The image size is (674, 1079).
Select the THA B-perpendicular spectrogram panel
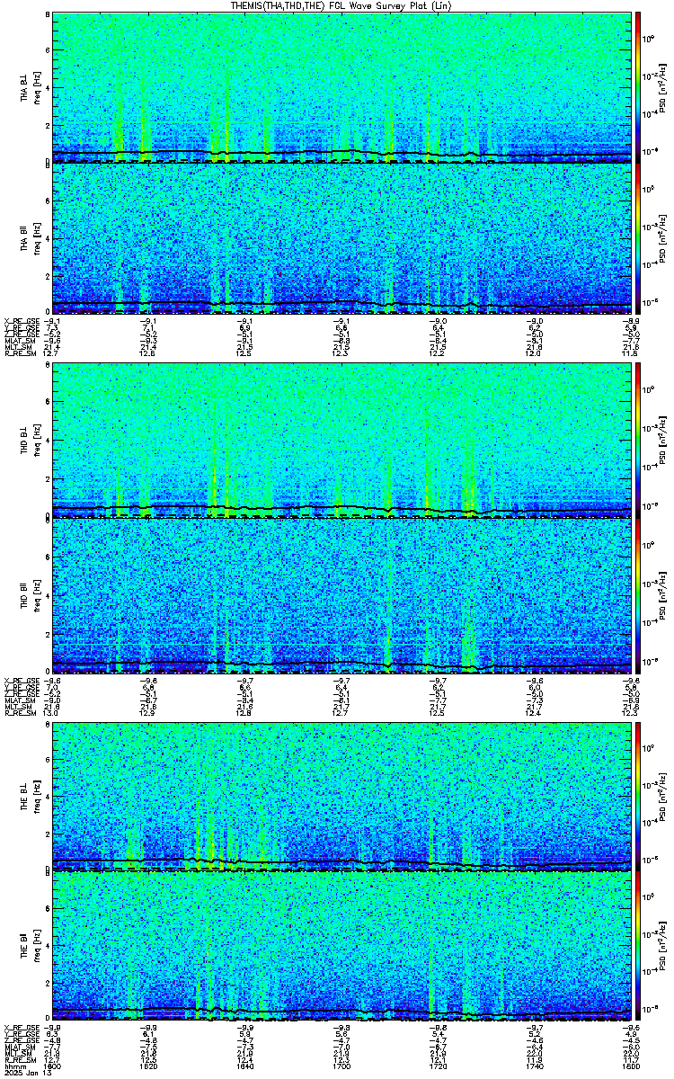342,87
